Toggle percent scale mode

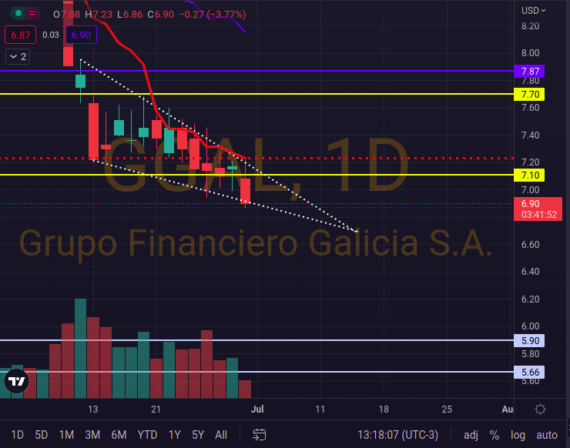tap(494, 435)
